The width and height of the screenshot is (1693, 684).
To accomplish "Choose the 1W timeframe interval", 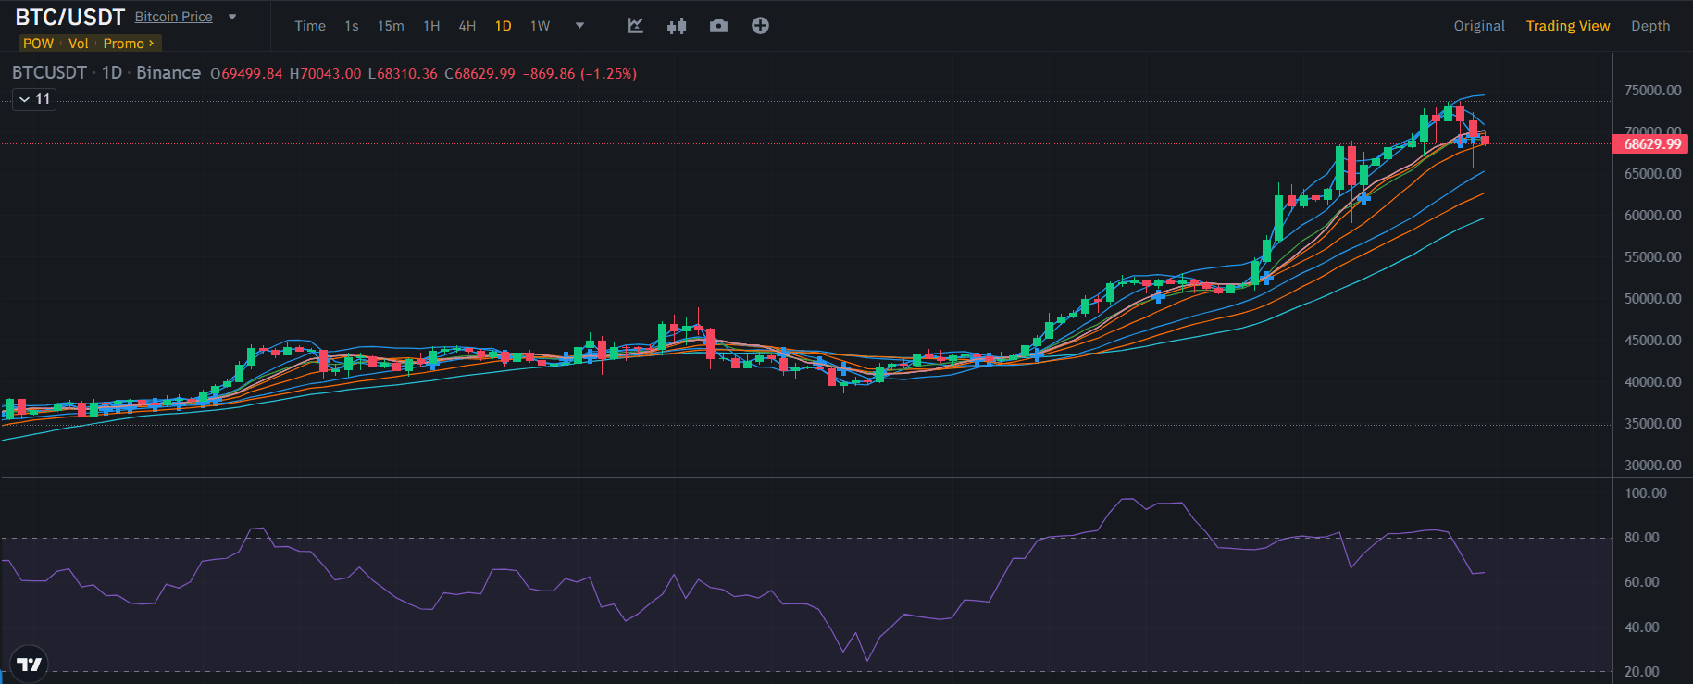I will pos(540,26).
